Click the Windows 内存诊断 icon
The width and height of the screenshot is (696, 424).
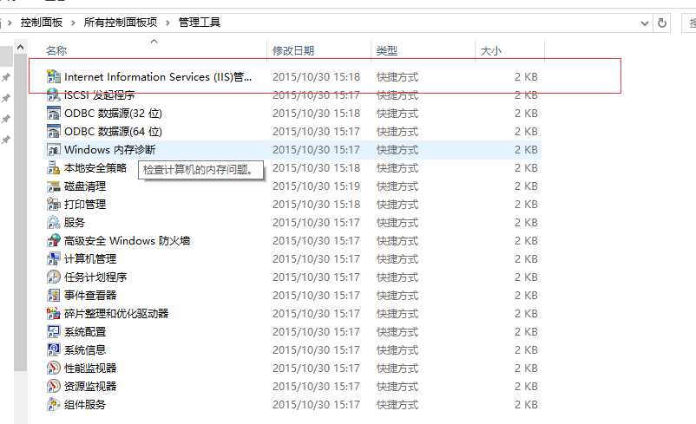(x=53, y=149)
